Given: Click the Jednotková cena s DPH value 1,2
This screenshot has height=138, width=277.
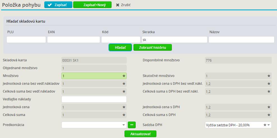Looking at the screenshot, I should [238, 107].
